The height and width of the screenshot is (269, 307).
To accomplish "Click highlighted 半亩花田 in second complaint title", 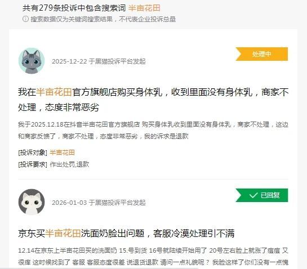I will (63, 233).
